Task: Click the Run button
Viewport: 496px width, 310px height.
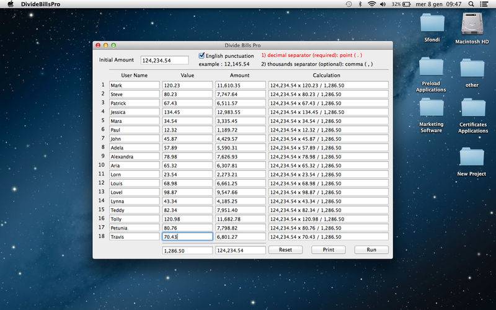Action: (371, 250)
